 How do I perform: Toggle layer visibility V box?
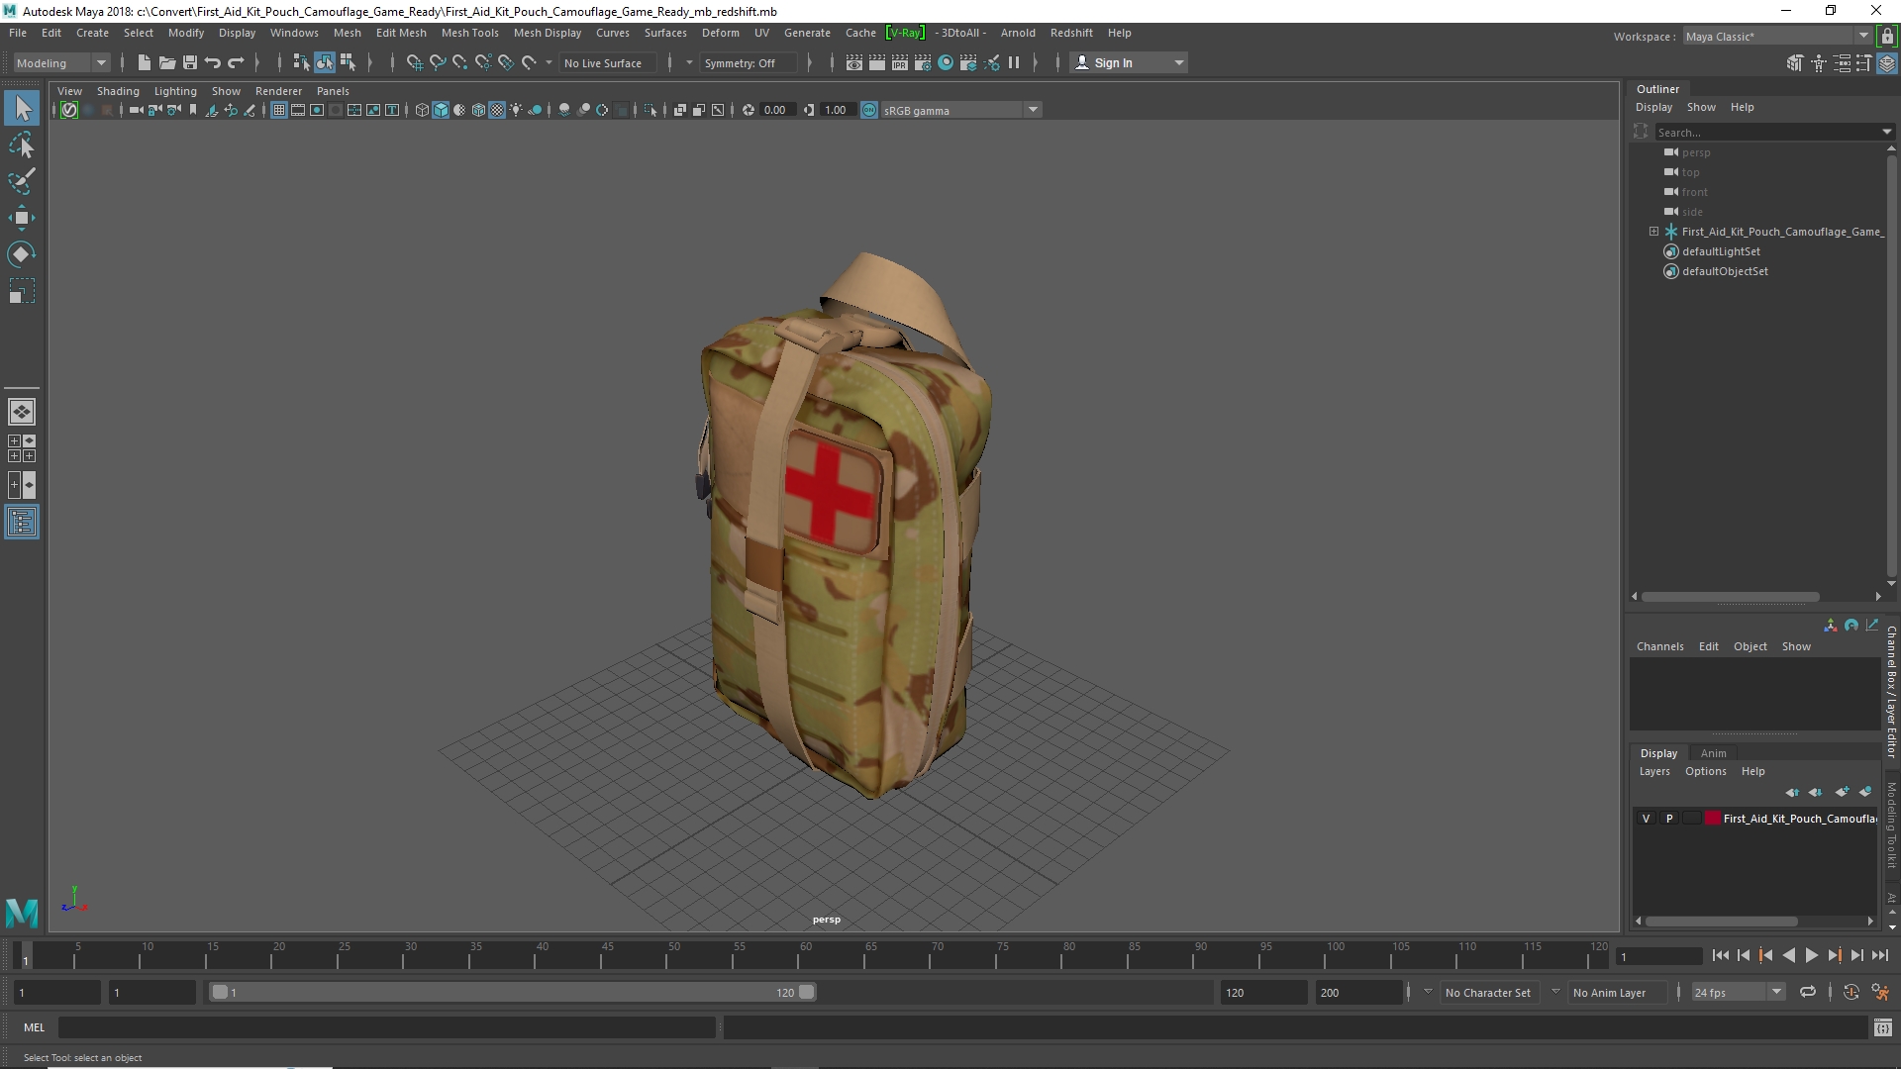tap(1646, 819)
